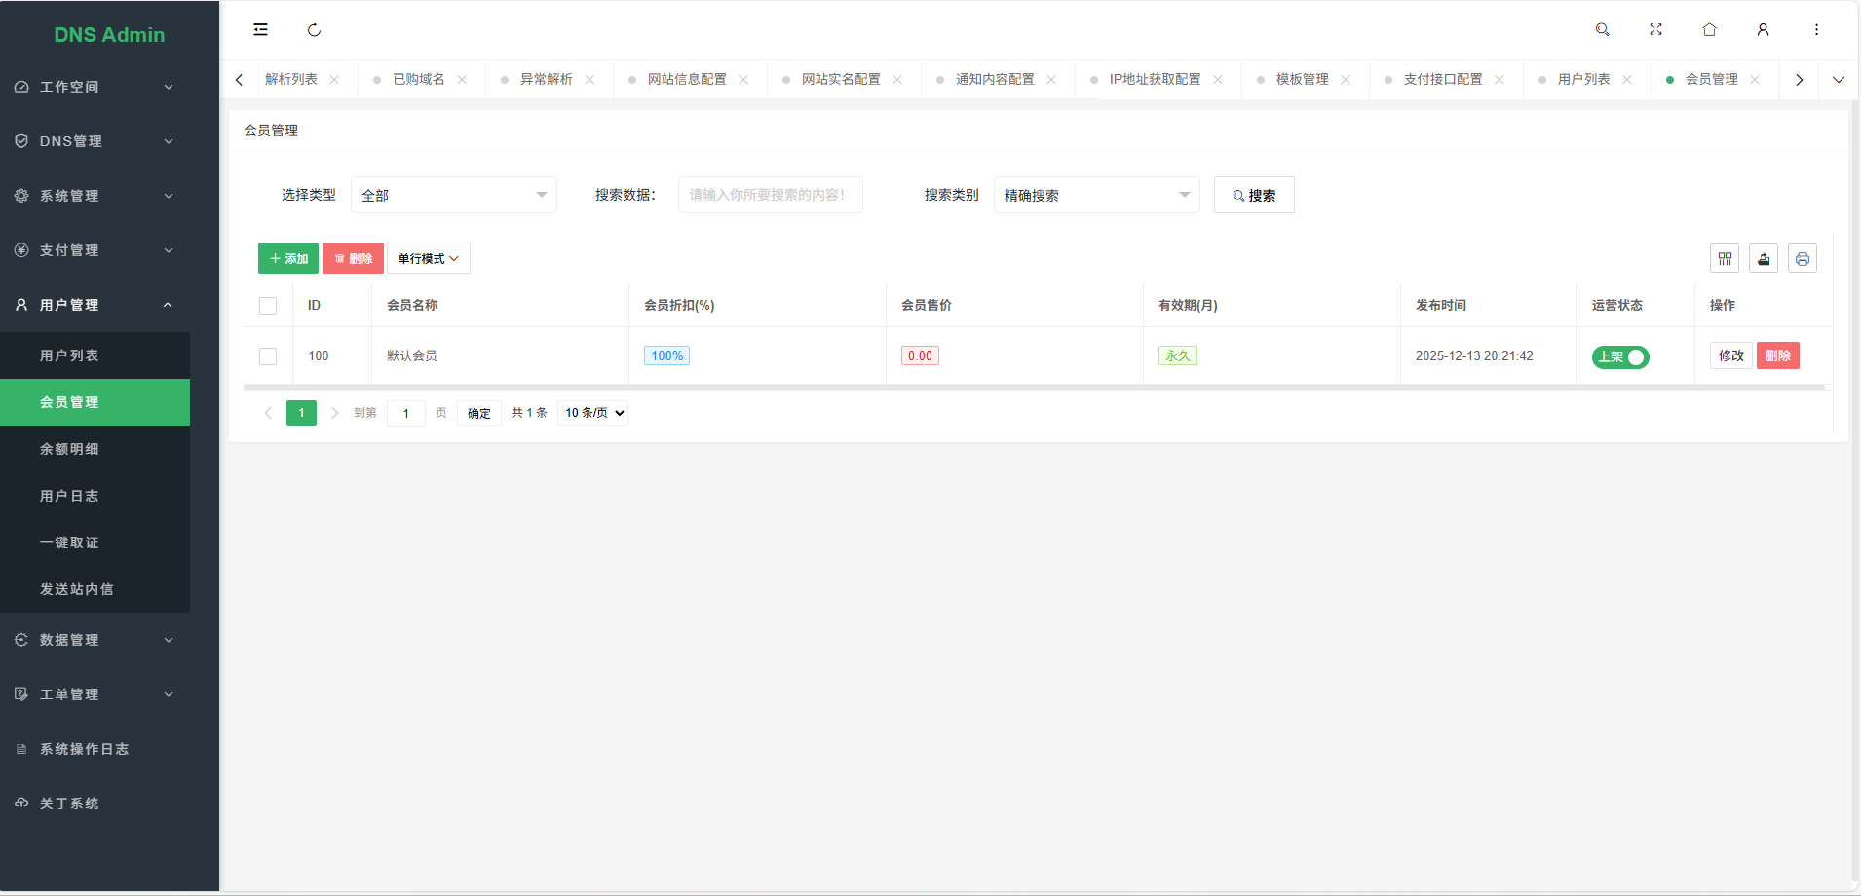
Task: Go to the home page
Action: [x=1708, y=29]
